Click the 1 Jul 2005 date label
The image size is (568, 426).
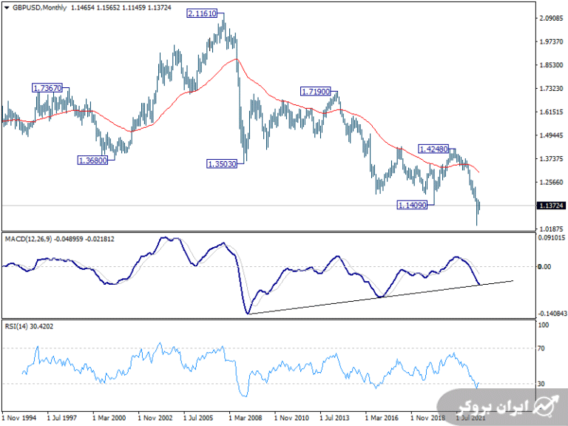click(x=198, y=418)
